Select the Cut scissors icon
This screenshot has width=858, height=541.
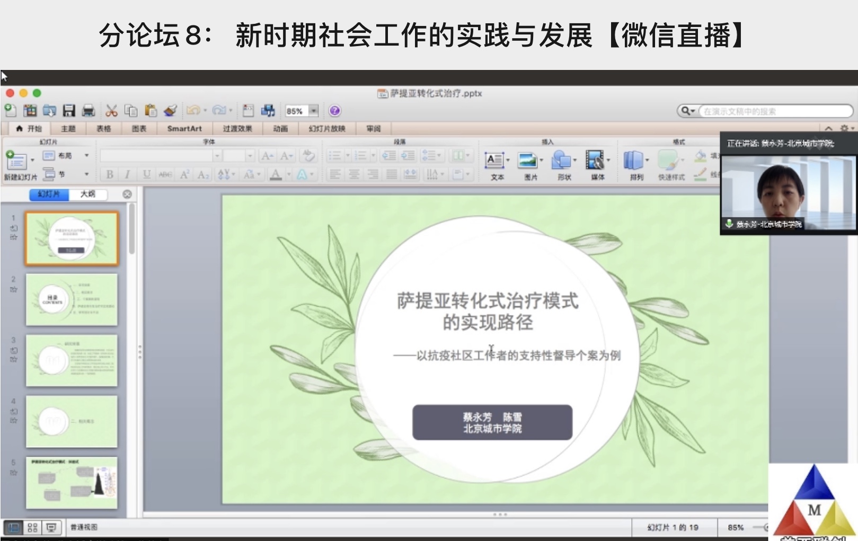pos(111,111)
